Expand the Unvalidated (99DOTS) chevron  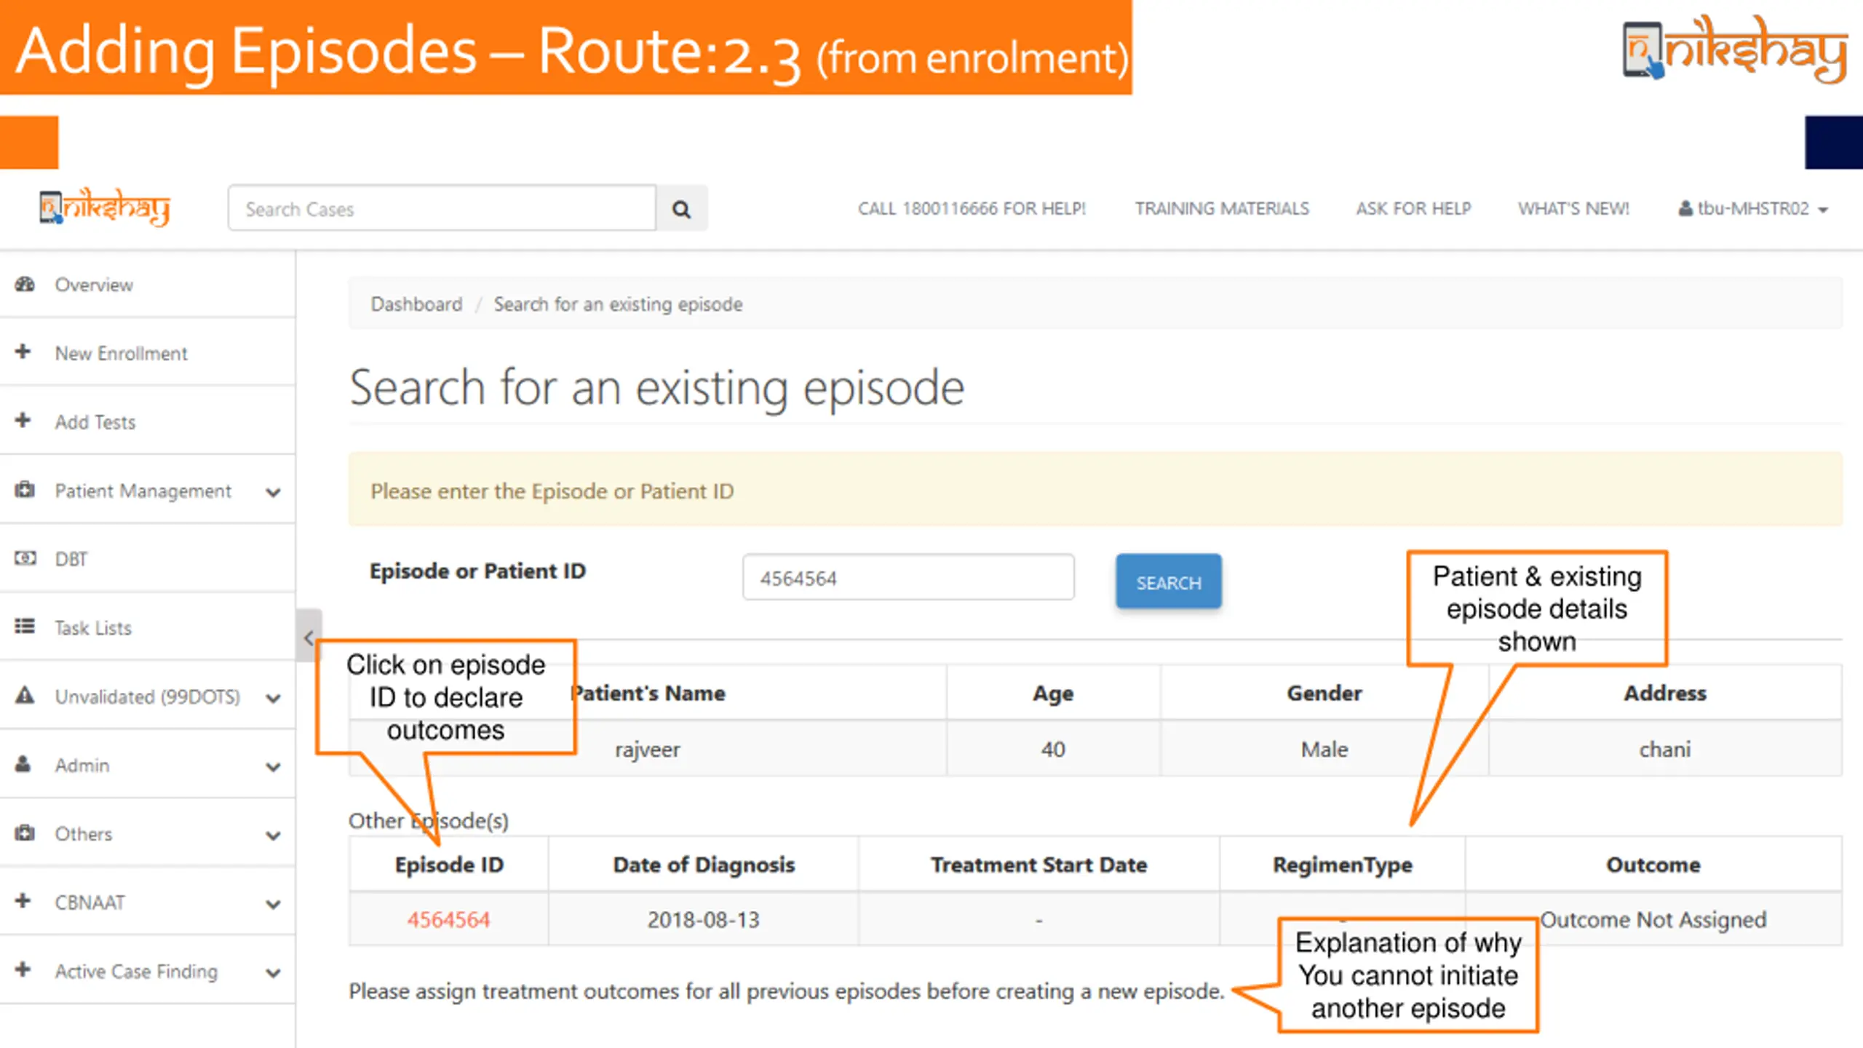(x=273, y=699)
